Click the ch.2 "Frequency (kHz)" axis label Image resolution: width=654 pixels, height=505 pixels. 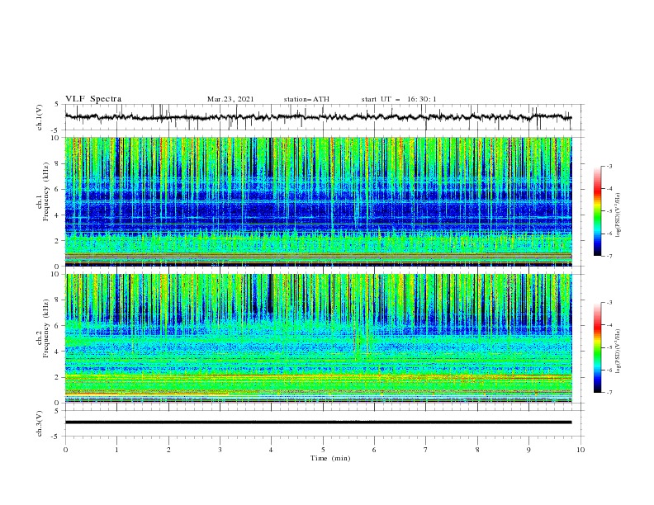(x=46, y=328)
